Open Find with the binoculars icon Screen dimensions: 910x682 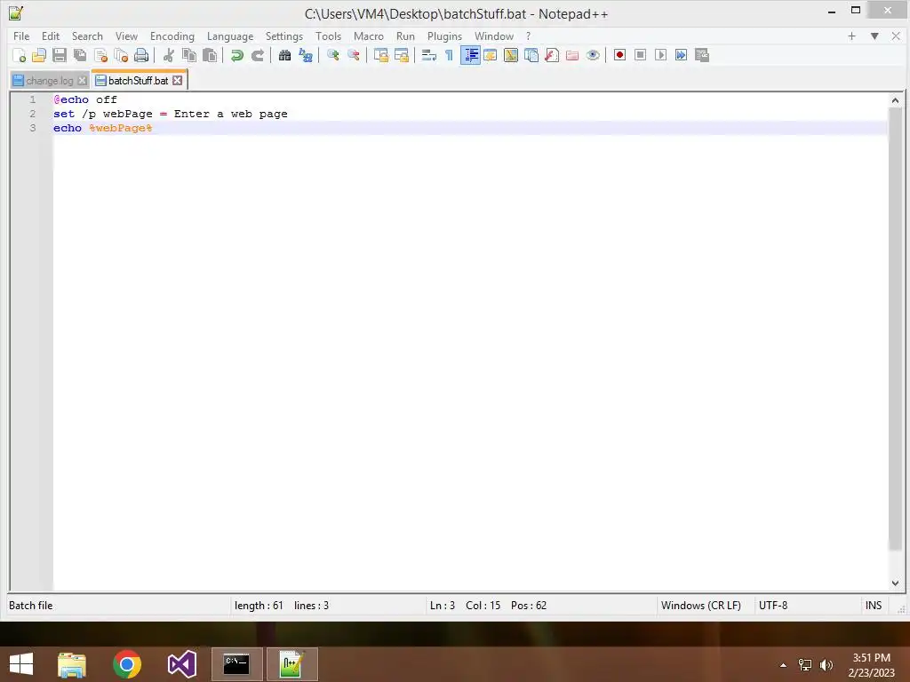284,55
